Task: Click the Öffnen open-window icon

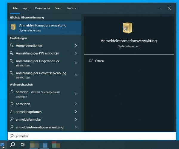Action: [91, 60]
